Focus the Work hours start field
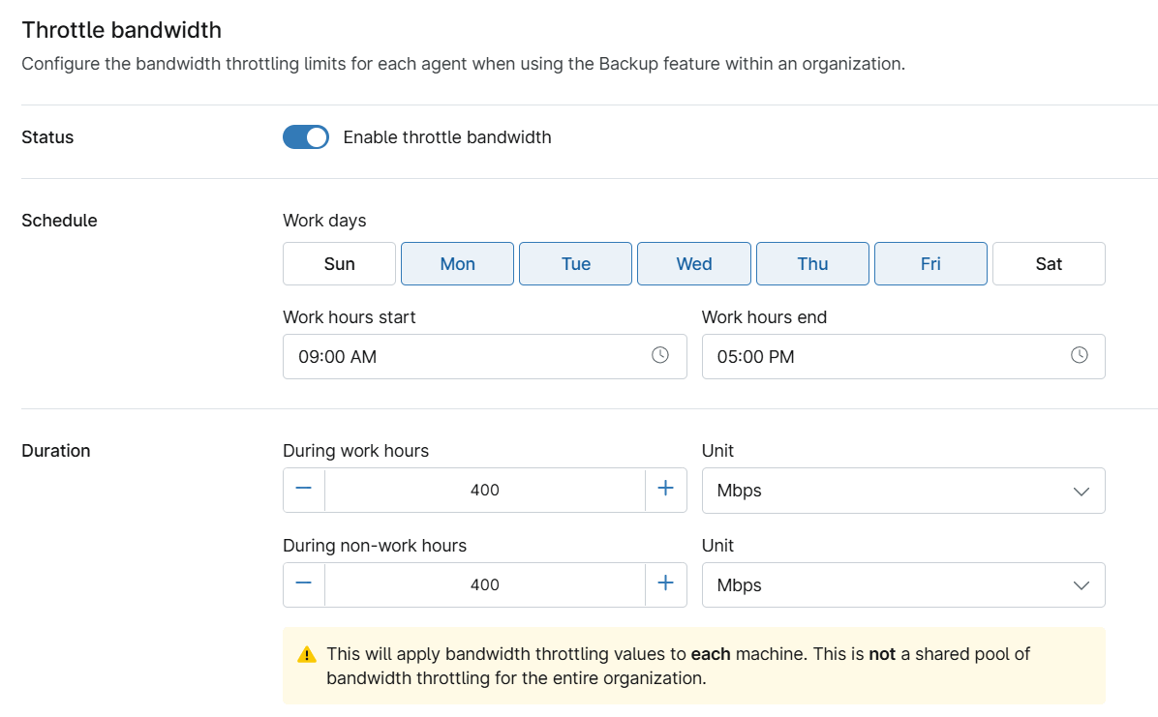This screenshot has width=1158, height=717. 465,356
